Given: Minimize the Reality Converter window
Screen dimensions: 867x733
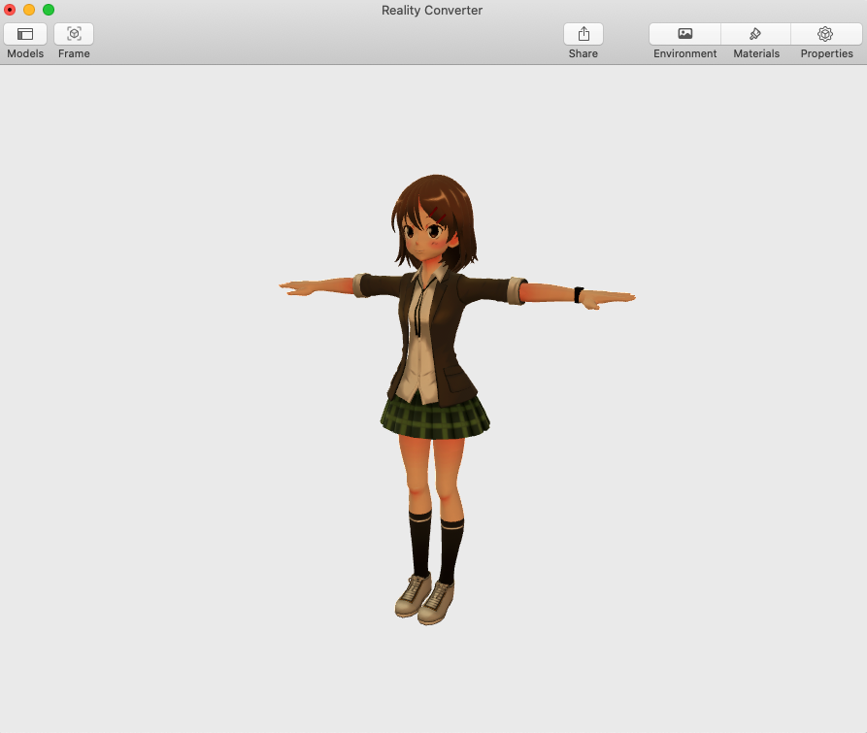Looking at the screenshot, I should tap(29, 10).
